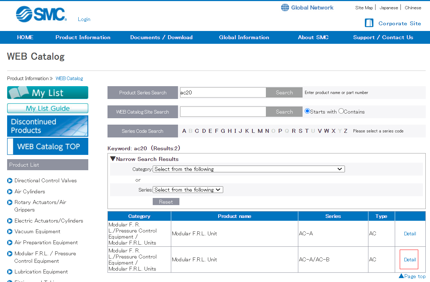The width and height of the screenshot is (430, 282).
Task: Open the Site Map link
Action: click(x=364, y=7)
